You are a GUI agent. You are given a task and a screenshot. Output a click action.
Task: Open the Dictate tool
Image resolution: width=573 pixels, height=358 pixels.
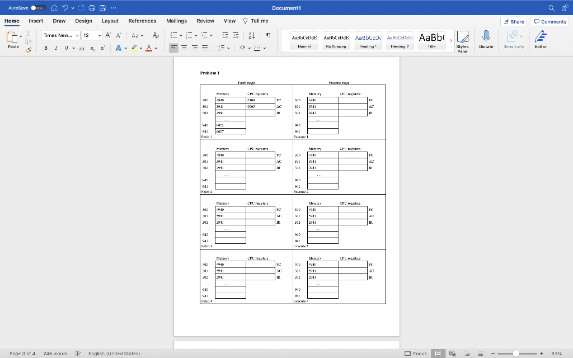[486, 39]
